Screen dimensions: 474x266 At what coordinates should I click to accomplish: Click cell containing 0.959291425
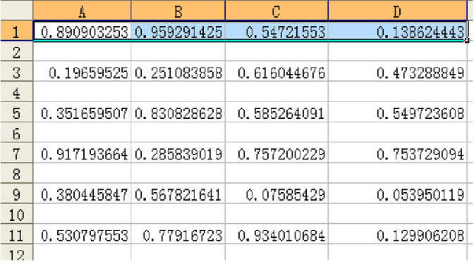(178, 32)
